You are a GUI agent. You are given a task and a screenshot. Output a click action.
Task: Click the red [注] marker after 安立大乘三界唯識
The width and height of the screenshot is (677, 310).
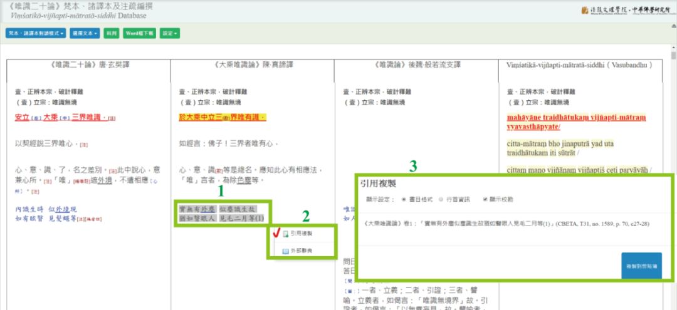tap(112, 118)
